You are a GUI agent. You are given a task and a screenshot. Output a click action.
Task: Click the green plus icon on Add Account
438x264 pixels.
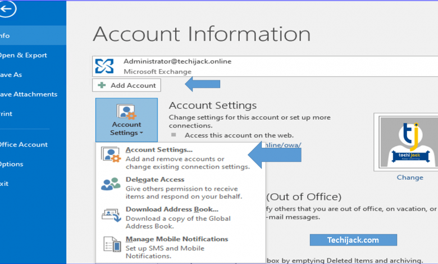click(x=102, y=85)
